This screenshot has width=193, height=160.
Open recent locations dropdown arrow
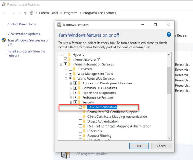click(x=20, y=13)
